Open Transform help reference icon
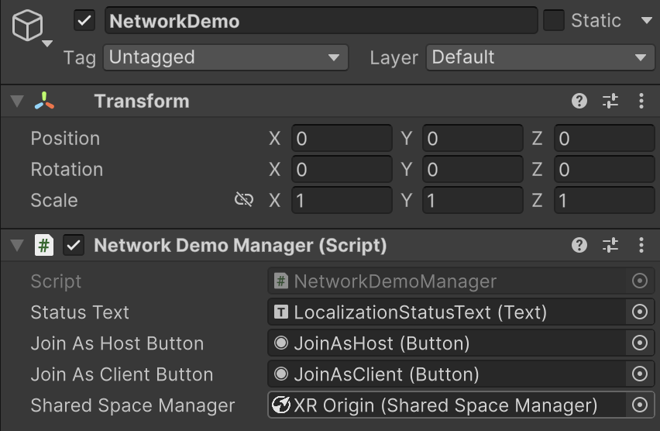 (x=579, y=101)
